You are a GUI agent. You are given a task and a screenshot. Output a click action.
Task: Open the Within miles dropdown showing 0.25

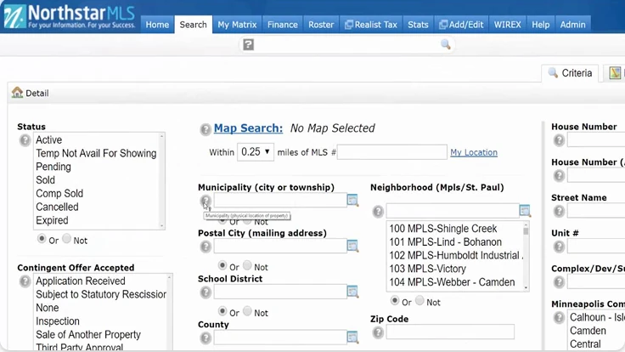(256, 152)
